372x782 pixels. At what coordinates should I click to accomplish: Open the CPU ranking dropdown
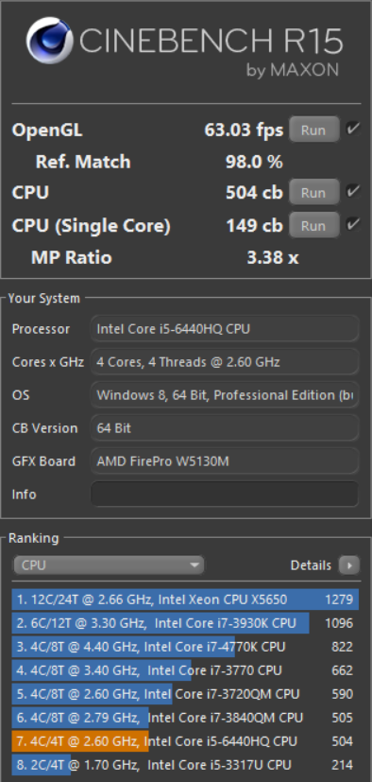pos(109,565)
